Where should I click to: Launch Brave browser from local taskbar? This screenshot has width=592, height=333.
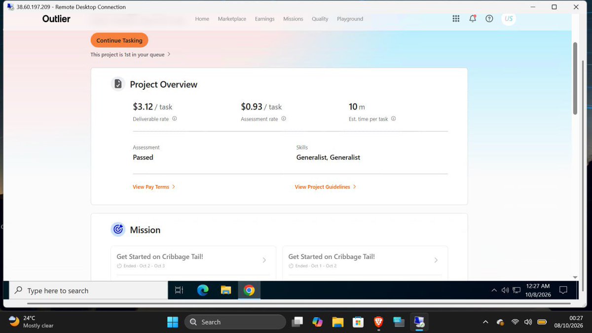pos(378,322)
